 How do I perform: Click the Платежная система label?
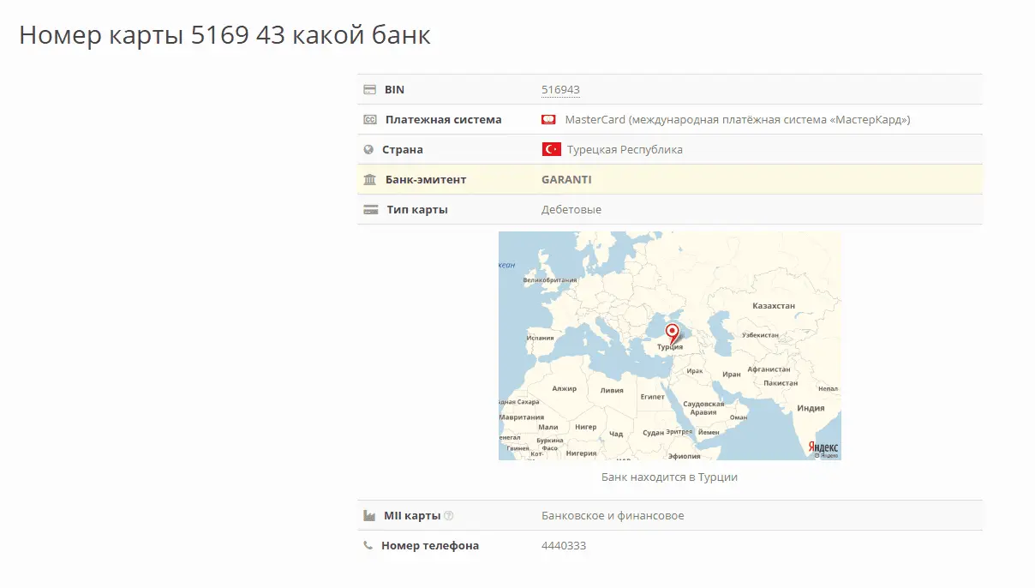tap(443, 119)
